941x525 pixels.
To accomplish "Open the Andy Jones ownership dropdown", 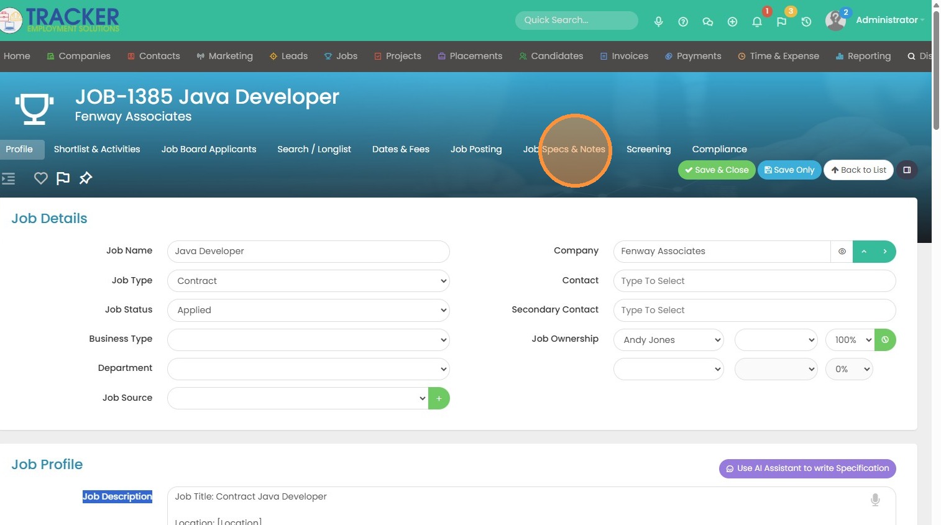I will pyautogui.click(x=668, y=340).
